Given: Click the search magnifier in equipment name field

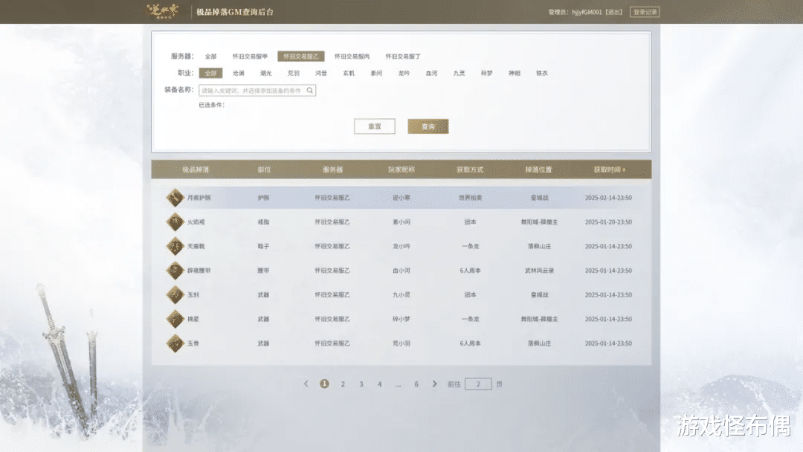Looking at the screenshot, I should [310, 91].
